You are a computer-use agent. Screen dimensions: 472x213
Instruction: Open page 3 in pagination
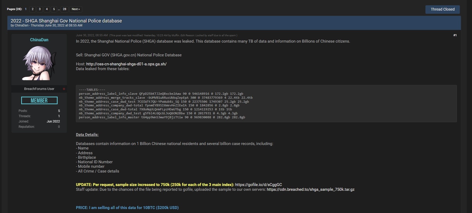point(40,9)
